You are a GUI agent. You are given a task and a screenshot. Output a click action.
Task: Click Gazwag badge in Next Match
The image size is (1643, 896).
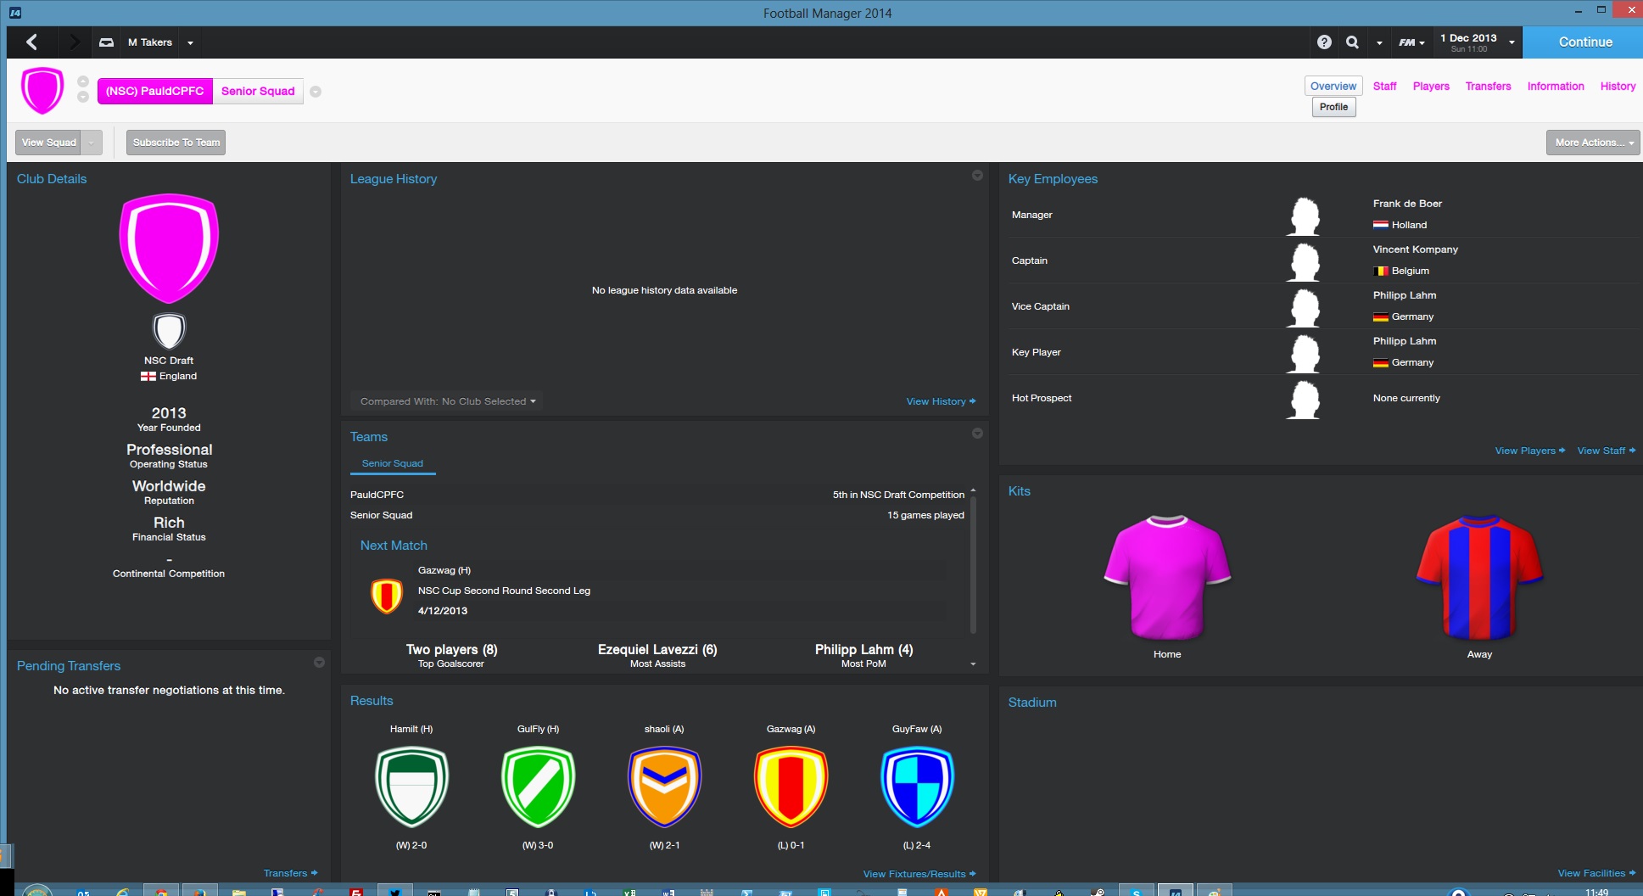[x=387, y=596]
